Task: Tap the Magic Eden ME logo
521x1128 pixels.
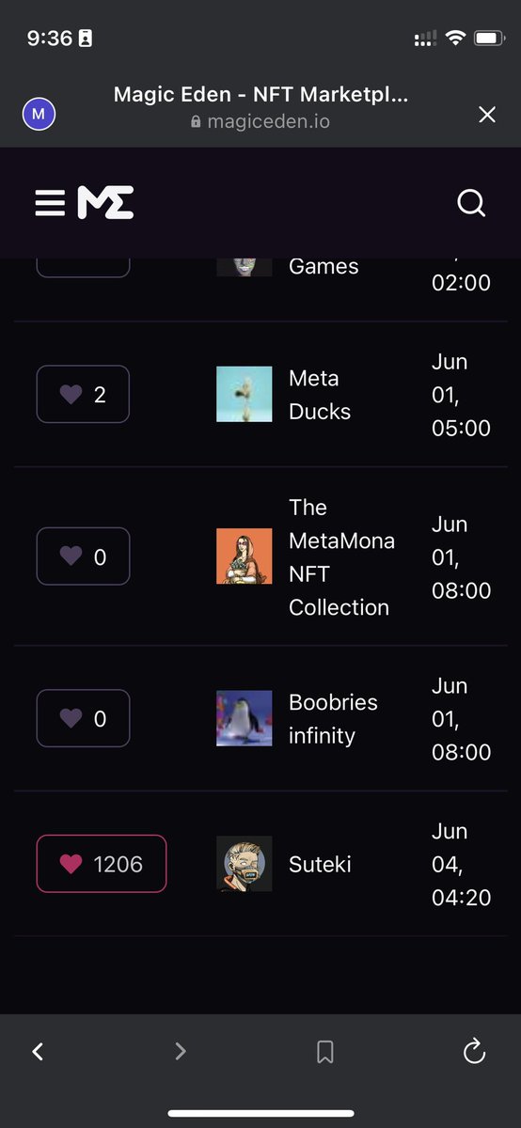Action: point(105,203)
